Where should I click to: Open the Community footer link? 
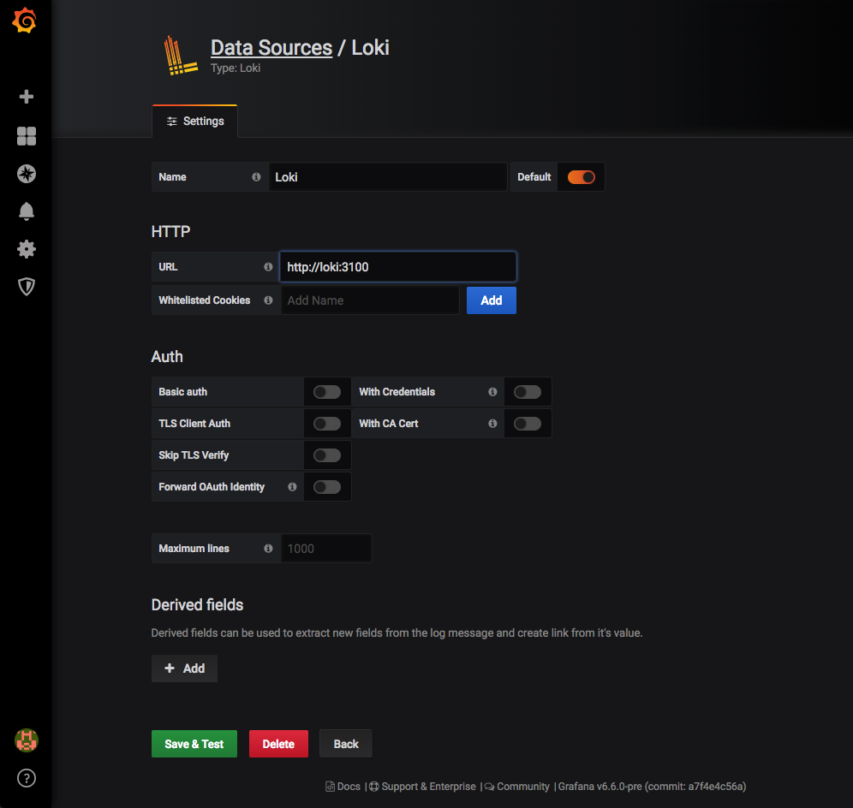tap(517, 787)
